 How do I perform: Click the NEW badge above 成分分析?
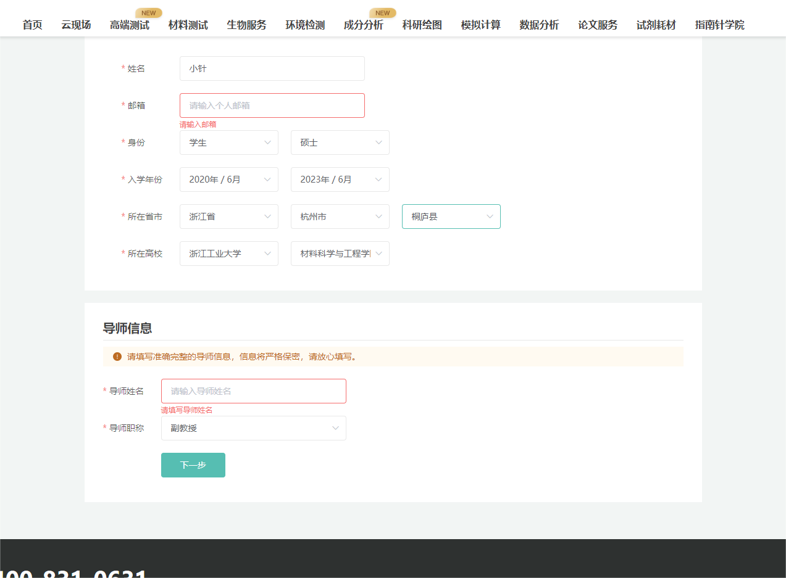point(382,12)
